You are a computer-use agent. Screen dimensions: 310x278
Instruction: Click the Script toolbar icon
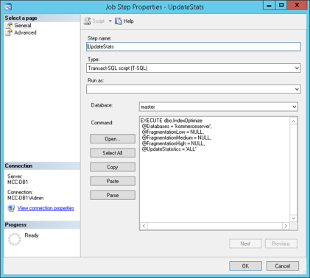click(87, 21)
